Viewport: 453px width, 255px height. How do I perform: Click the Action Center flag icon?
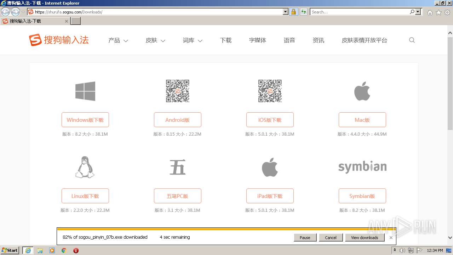click(x=419, y=250)
